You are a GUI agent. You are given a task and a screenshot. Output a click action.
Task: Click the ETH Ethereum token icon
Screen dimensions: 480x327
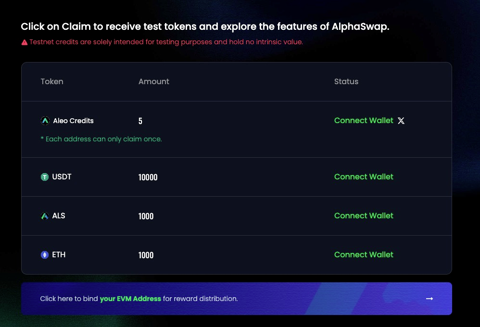click(x=45, y=255)
